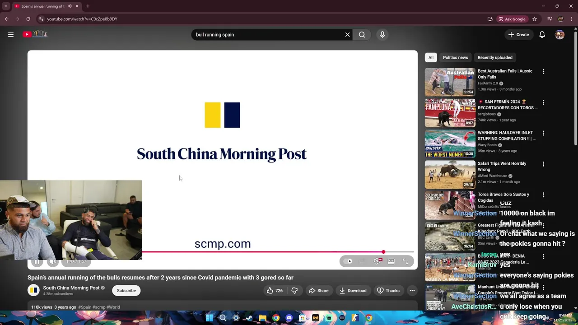
Task: Select the Recently uploaded chip
Action: pos(495,57)
